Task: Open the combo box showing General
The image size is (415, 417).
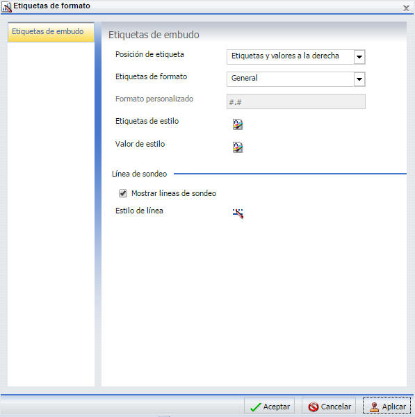Action: pyautogui.click(x=296, y=79)
